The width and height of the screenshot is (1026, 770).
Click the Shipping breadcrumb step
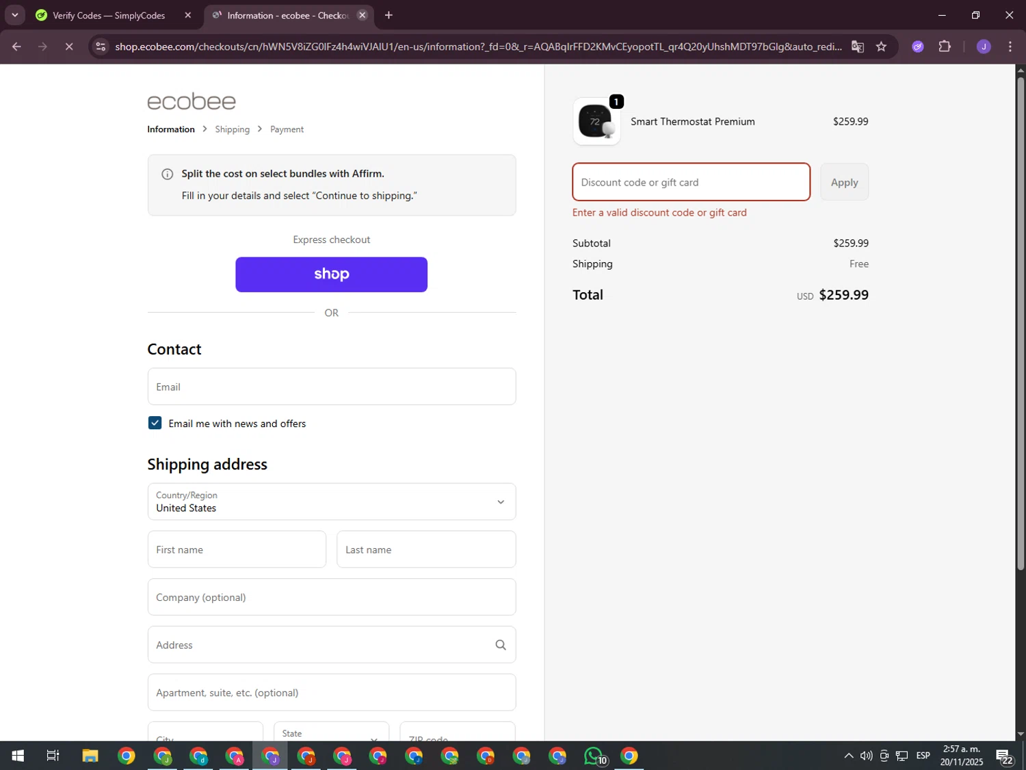point(232,129)
